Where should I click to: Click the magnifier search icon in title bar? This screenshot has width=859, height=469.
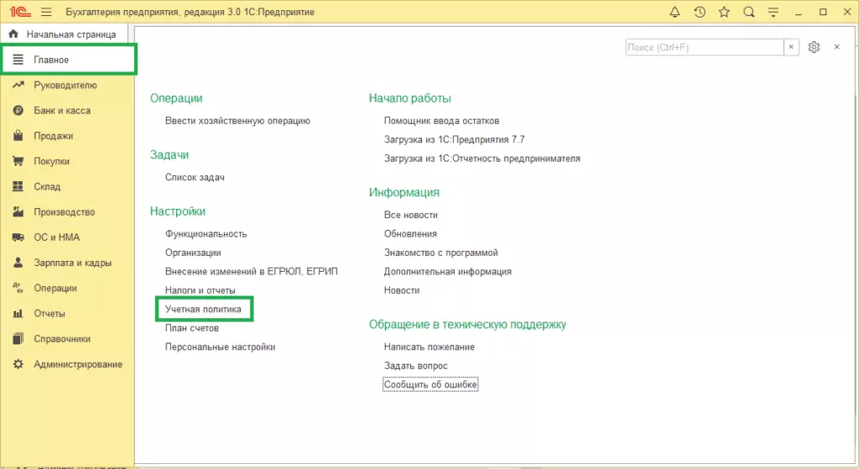(x=748, y=12)
